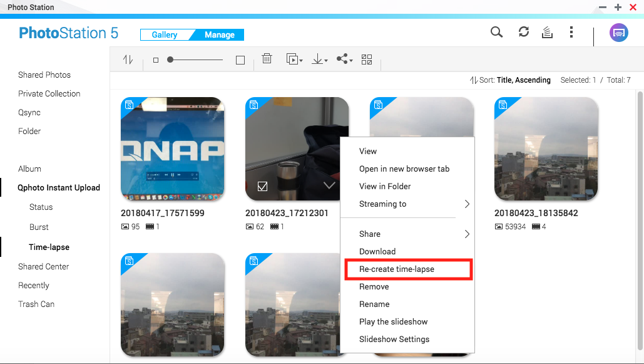This screenshot has width=644, height=364.
Task: Open Album in sidebar
Action: pyautogui.click(x=29, y=169)
